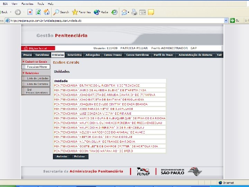Screen dimensions: 249x187
Task: Open Penitenciaria Jairo de Almeida Bueno Itapetininga
Action: 100,90
